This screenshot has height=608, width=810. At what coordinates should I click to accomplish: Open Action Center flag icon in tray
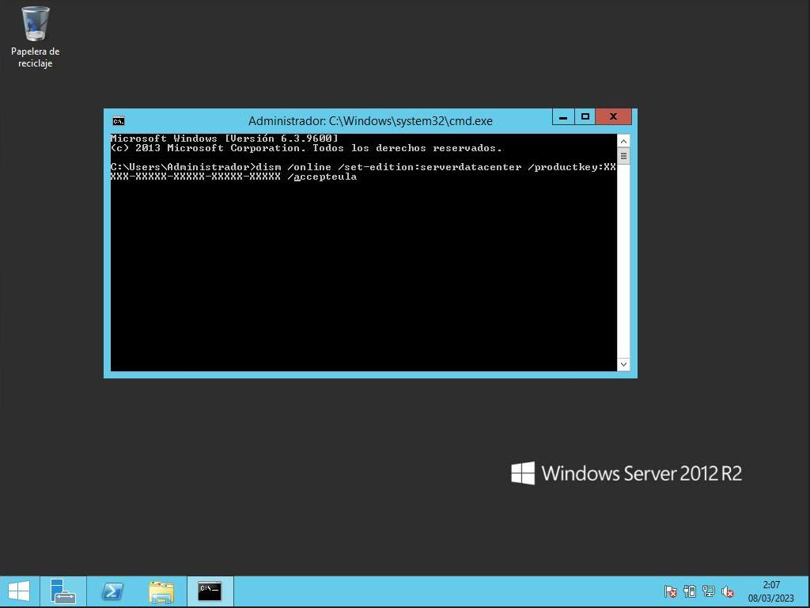coord(671,591)
